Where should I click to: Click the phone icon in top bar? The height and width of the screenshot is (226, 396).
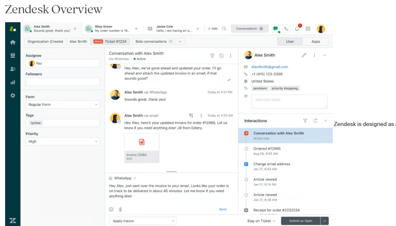[x=286, y=29]
